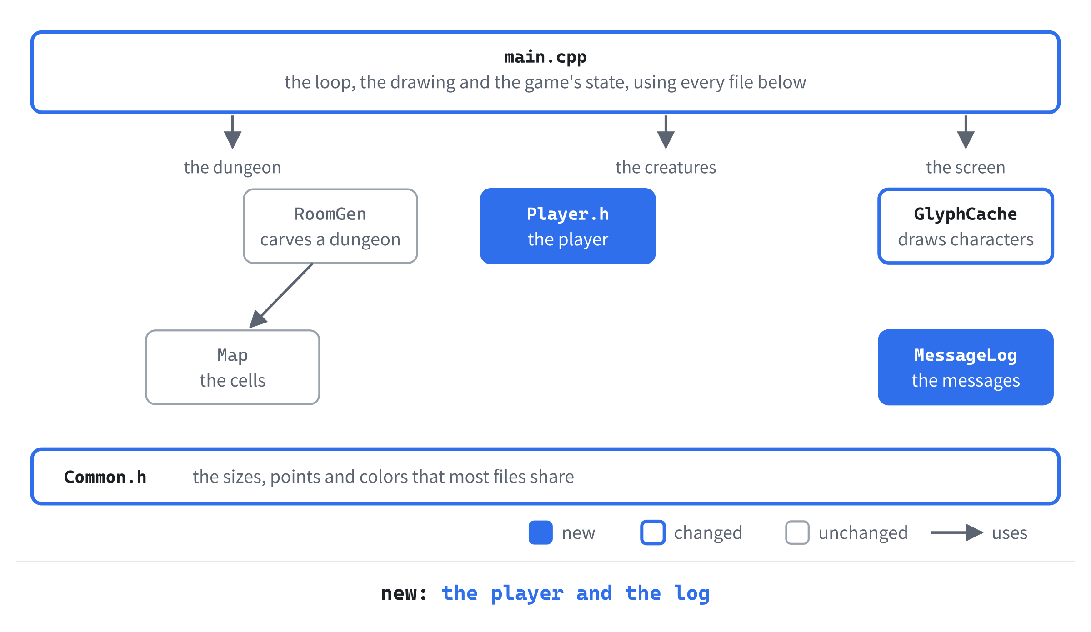
Task: Click the arrow above 'the creatures'
Action: [666, 132]
